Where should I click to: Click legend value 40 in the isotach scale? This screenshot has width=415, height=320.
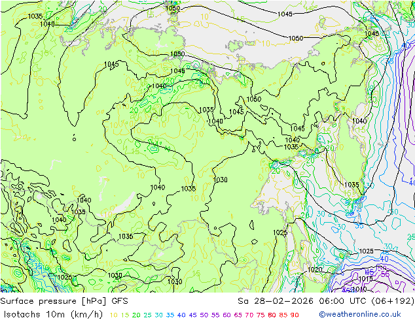(x=181, y=315)
